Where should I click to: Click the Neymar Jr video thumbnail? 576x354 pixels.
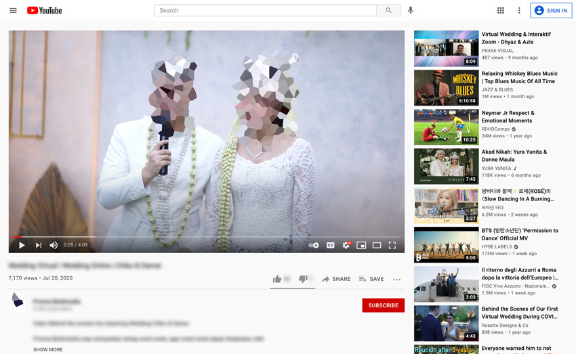[447, 127]
